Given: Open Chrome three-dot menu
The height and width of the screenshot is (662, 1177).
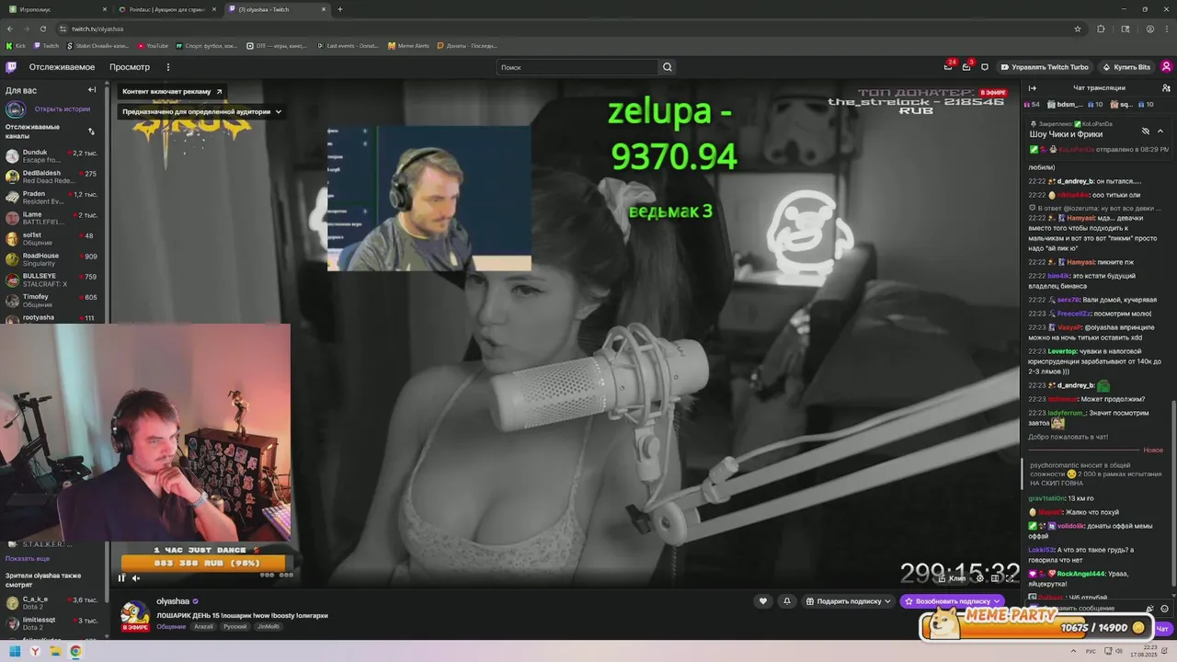Looking at the screenshot, I should point(1167,29).
